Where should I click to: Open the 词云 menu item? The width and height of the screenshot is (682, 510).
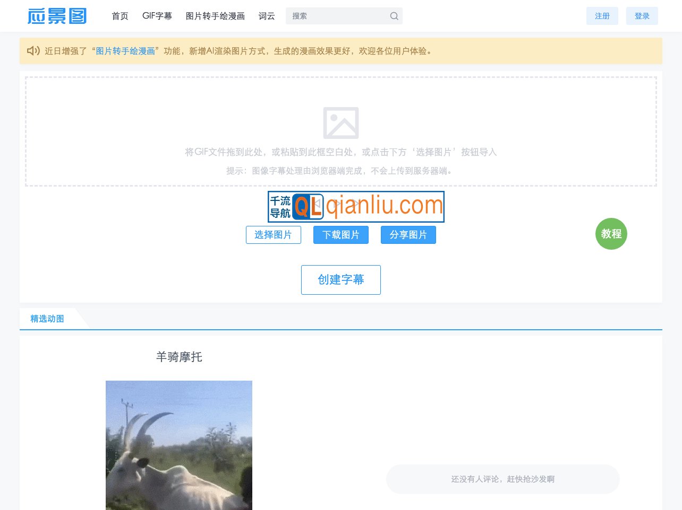click(x=267, y=16)
